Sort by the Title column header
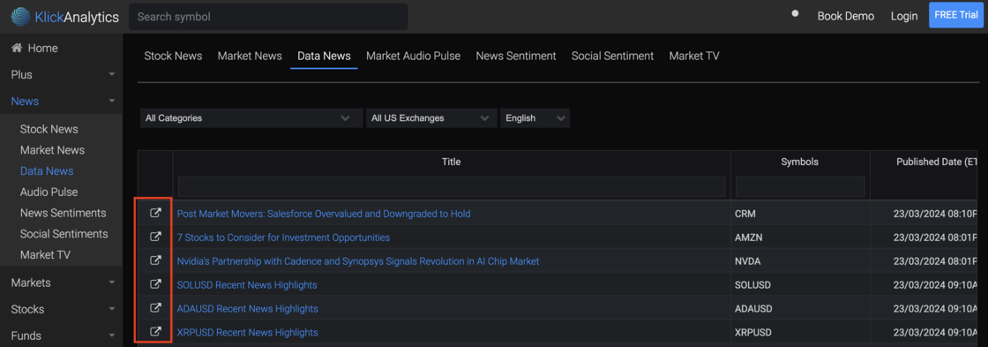988x347 pixels. click(x=451, y=162)
